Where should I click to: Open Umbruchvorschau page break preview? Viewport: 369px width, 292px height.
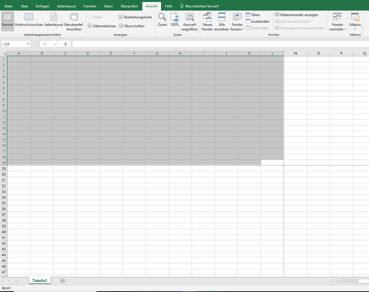pos(29,20)
